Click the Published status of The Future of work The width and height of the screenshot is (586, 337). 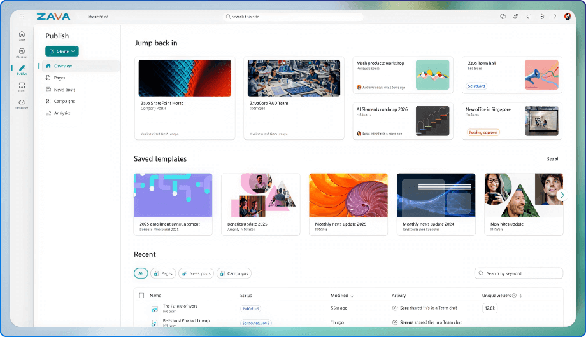[250, 308]
